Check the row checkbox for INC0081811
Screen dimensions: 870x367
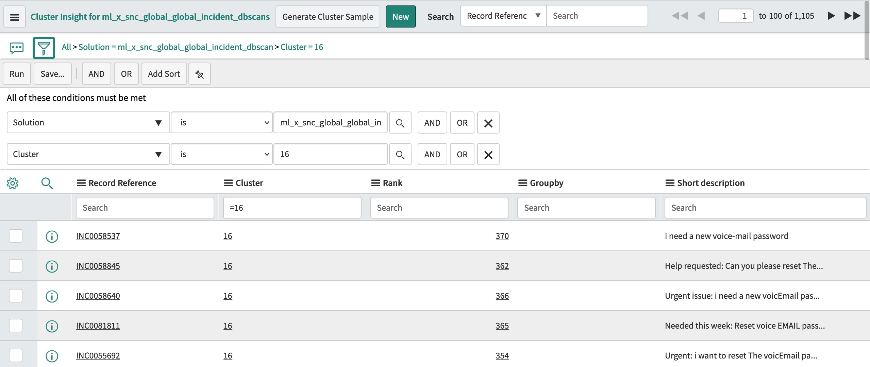point(16,326)
